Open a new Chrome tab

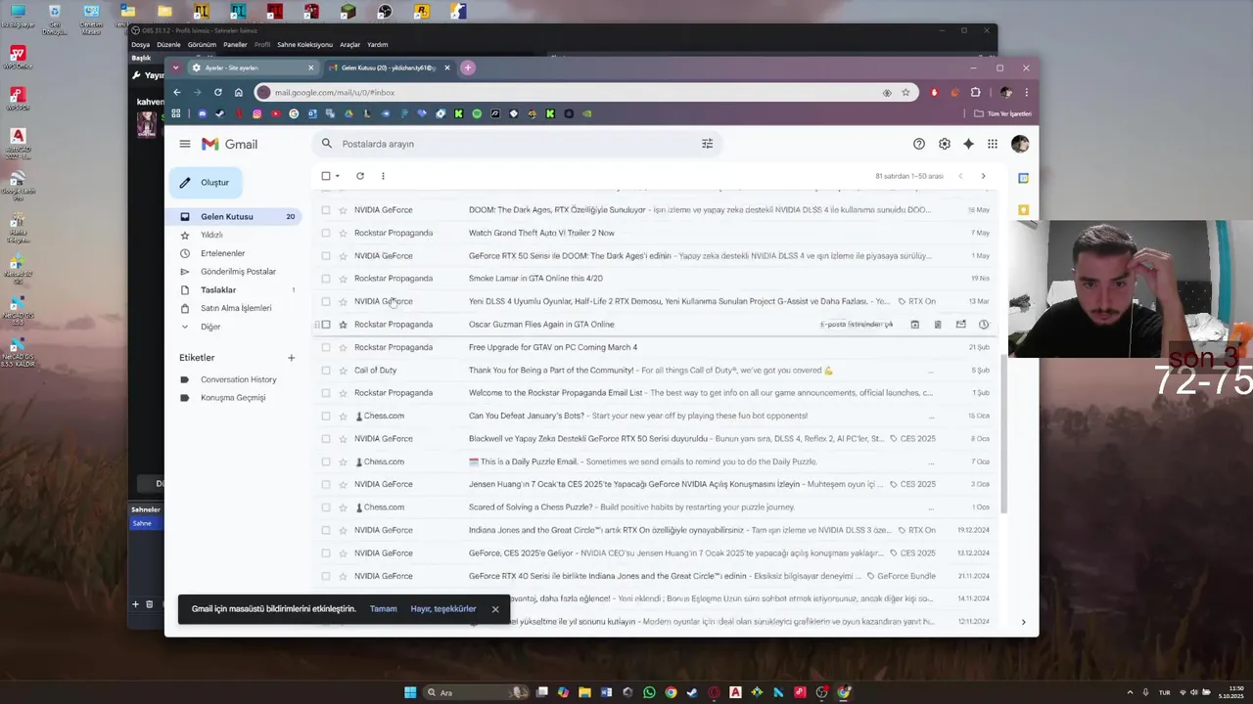468,67
